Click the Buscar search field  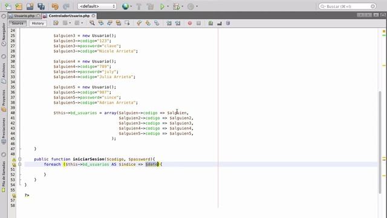348,6
